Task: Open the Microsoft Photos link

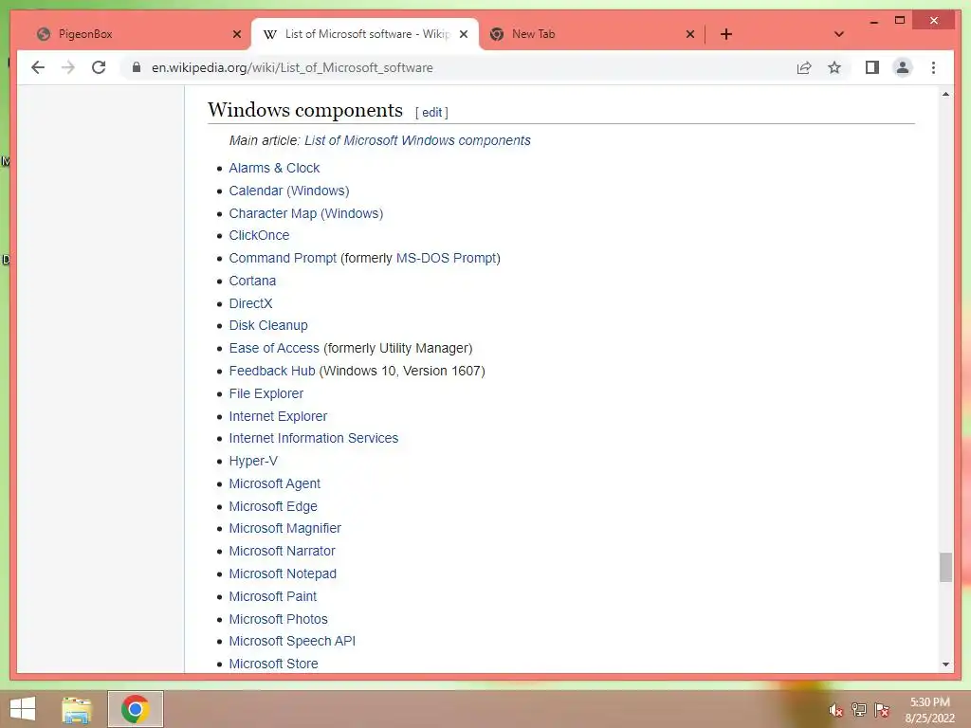Action: 278,619
